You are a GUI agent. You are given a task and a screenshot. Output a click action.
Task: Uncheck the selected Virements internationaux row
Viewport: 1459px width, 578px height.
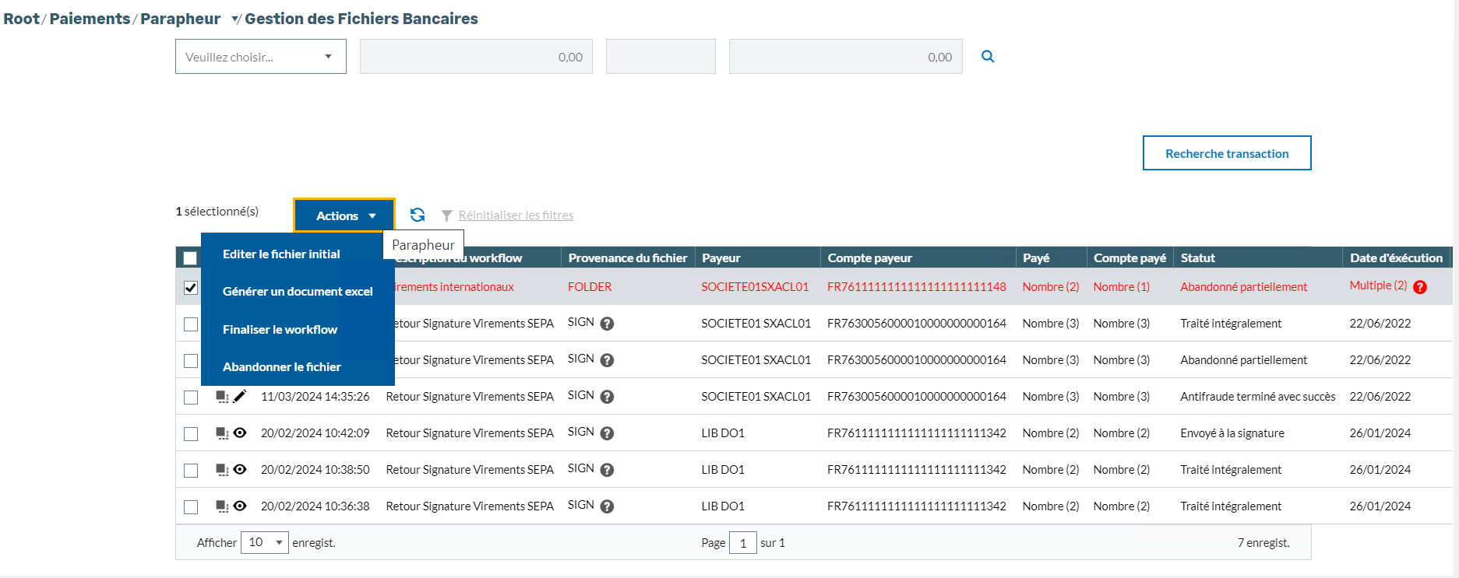(191, 288)
